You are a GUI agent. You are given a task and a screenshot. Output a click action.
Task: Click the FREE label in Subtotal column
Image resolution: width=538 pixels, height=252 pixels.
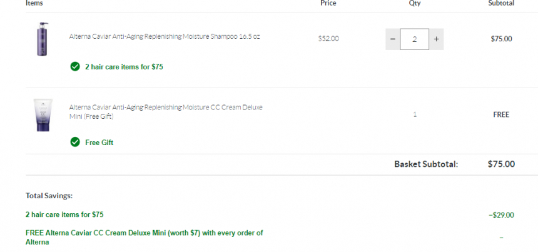pyautogui.click(x=501, y=114)
